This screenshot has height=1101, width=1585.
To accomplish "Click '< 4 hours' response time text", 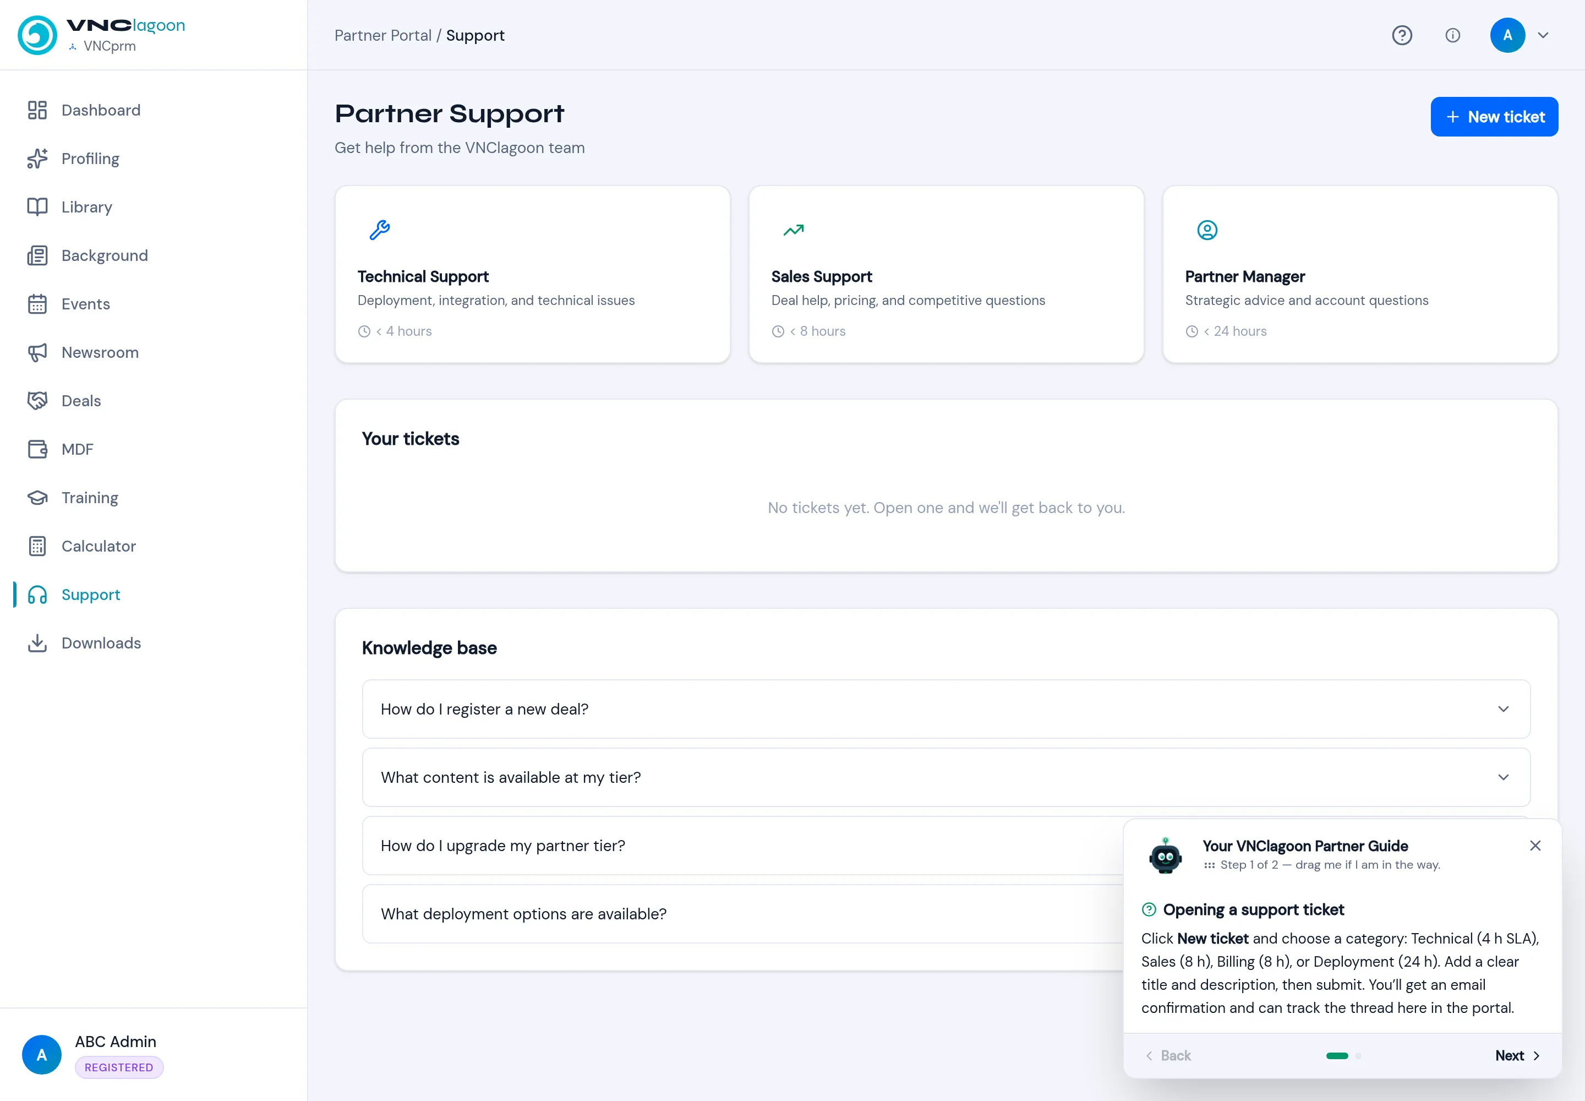I will [403, 331].
